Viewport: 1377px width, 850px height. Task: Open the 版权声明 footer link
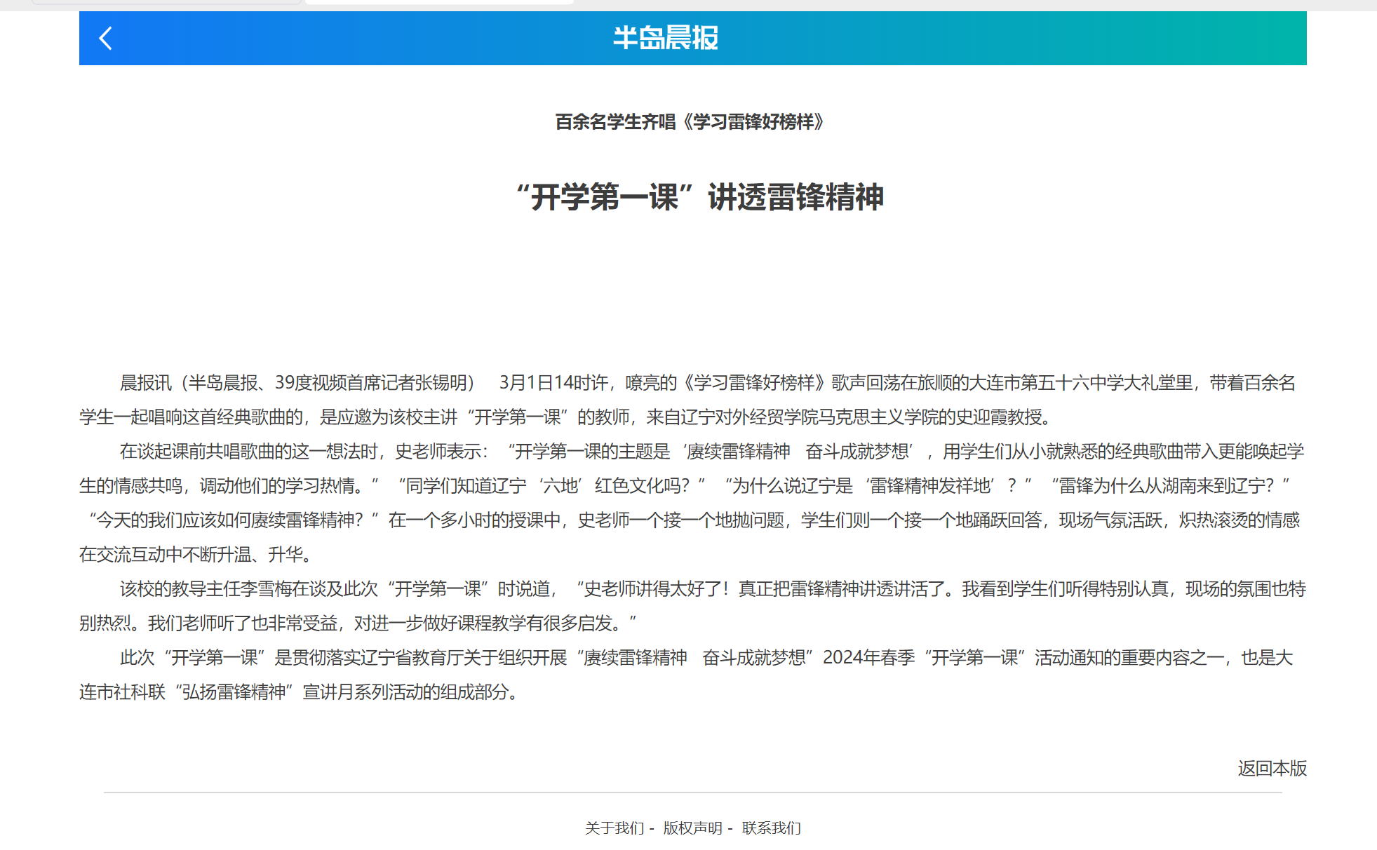coord(693,828)
